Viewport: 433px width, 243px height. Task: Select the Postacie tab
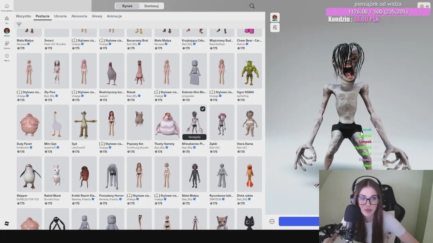coord(43,16)
